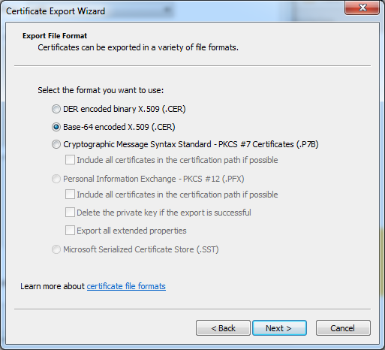Click the Base-64 encoded X.509 label text

[x=119, y=127]
